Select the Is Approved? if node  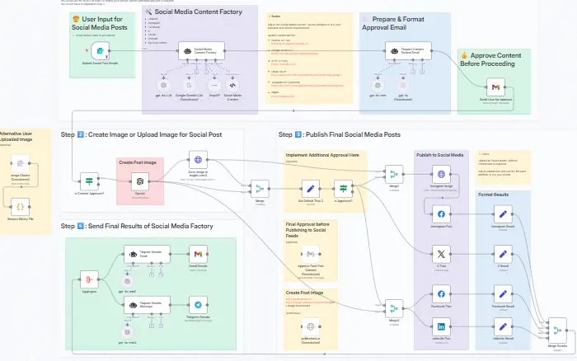[344, 189]
